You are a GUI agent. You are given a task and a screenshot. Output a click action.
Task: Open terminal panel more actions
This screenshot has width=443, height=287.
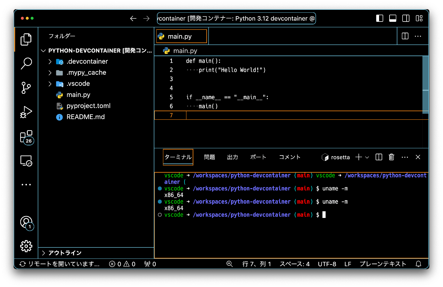pos(405,157)
